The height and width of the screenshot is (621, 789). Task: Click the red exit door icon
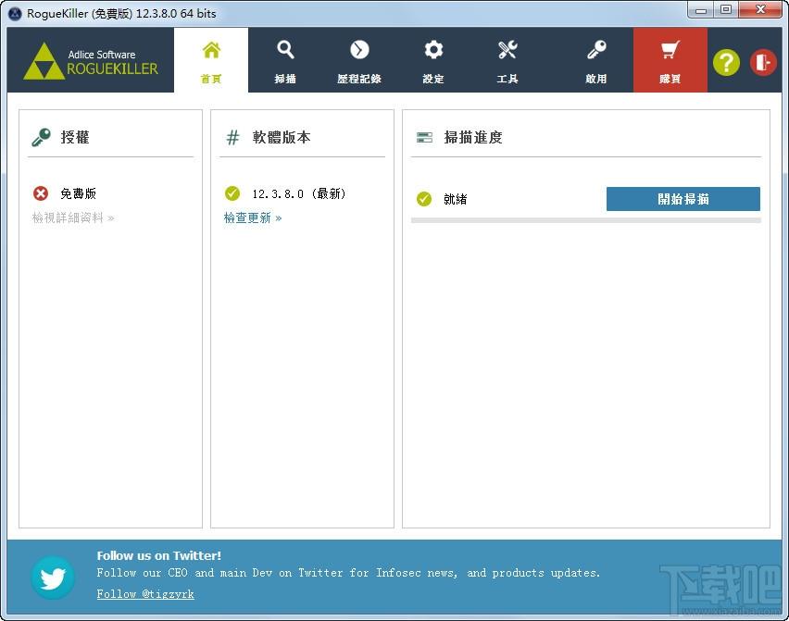click(763, 63)
